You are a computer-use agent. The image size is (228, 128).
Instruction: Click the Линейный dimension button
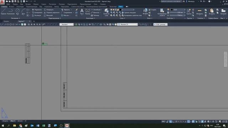(x=96, y=10)
